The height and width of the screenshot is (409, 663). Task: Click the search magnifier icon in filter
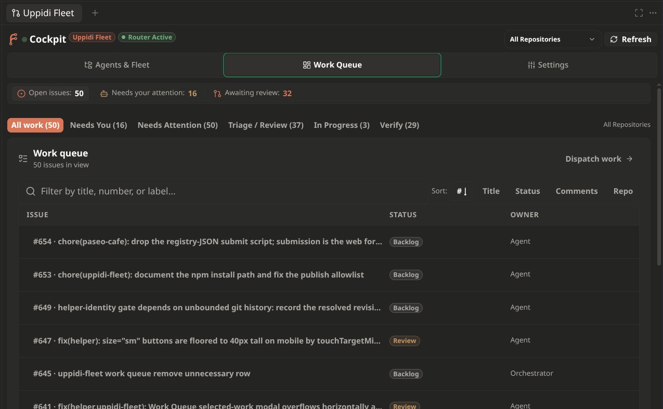31,191
